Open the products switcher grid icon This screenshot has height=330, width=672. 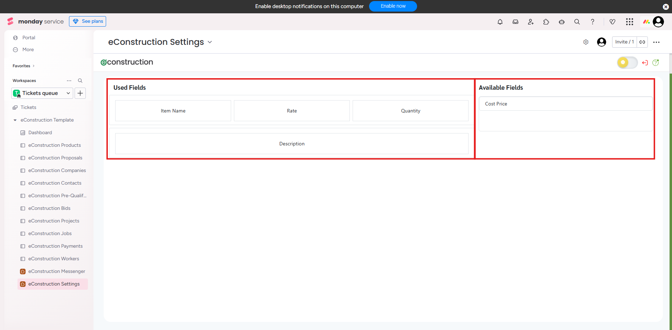pyautogui.click(x=629, y=22)
